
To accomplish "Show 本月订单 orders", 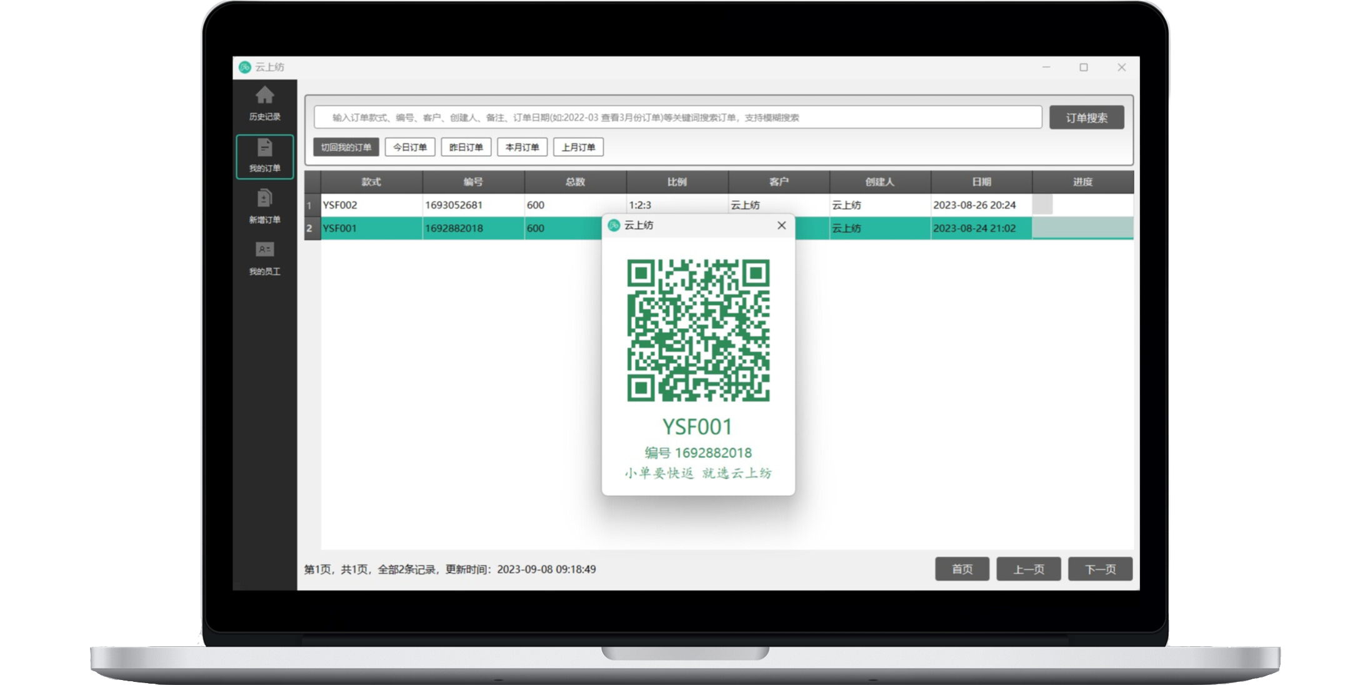I will tap(522, 147).
